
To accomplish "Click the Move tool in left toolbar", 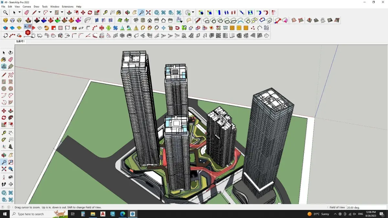I will click(x=4, y=111).
